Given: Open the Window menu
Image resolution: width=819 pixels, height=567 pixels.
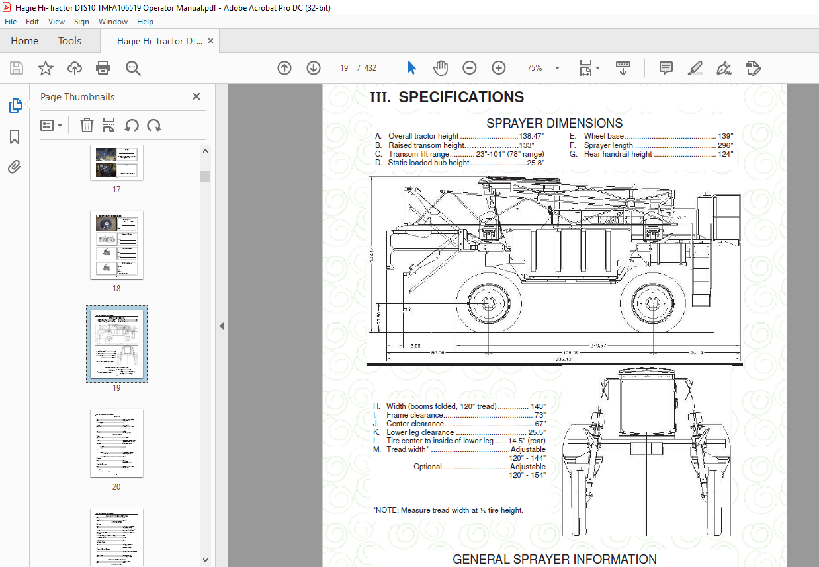Looking at the screenshot, I should (x=113, y=22).
